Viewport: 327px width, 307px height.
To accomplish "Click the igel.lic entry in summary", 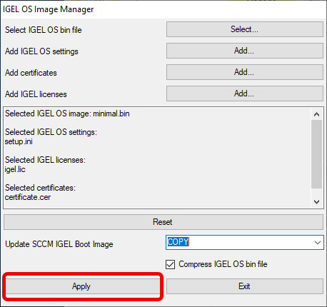I will [15, 169].
